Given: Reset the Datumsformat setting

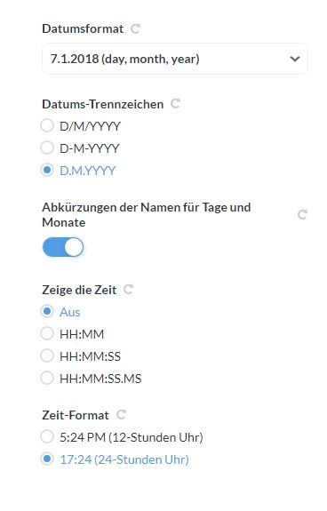Looking at the screenshot, I should tap(135, 28).
